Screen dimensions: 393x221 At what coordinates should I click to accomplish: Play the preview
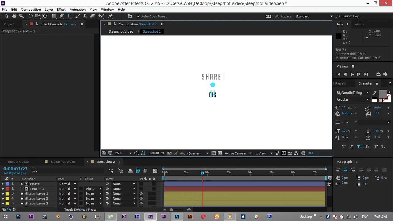tap(352, 74)
